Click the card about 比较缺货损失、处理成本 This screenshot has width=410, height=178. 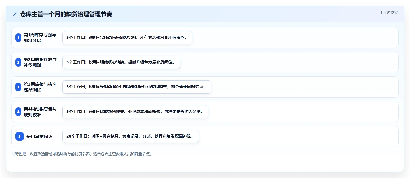pyautogui.click(x=135, y=112)
